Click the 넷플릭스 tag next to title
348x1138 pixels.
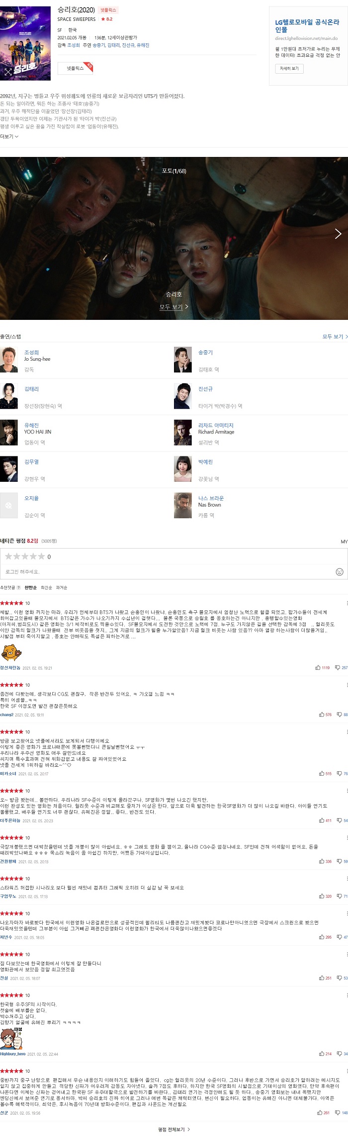108,10
